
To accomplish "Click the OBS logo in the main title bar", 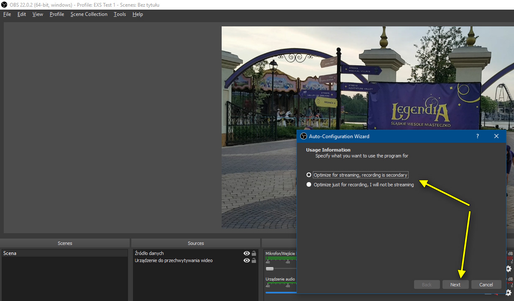I will click(4, 5).
